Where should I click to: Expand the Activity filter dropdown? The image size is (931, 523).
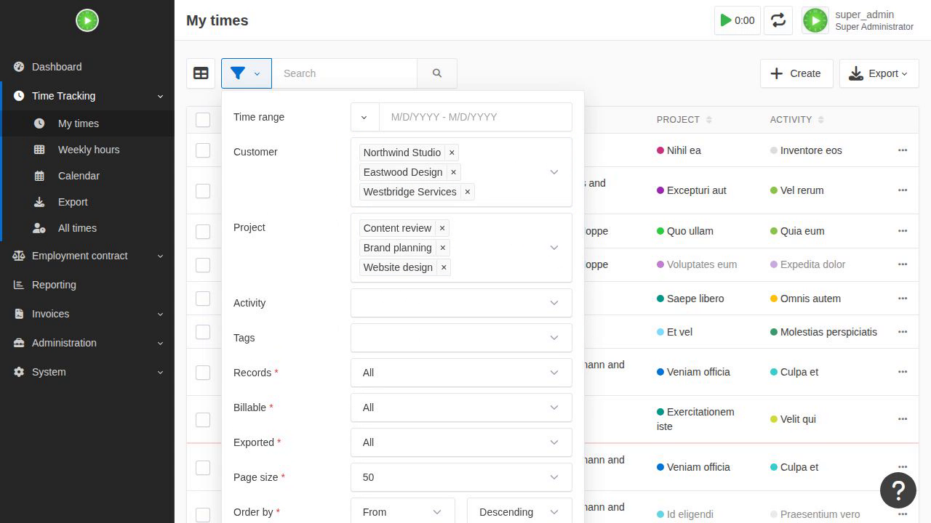tap(461, 303)
